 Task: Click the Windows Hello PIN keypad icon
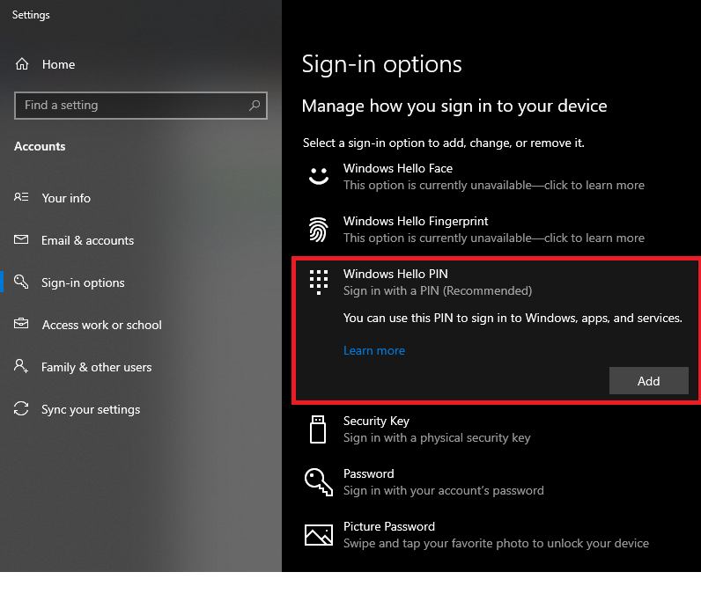pyautogui.click(x=319, y=282)
